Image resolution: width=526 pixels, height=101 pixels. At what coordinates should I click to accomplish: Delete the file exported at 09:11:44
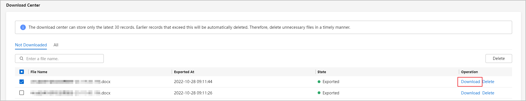(488, 82)
